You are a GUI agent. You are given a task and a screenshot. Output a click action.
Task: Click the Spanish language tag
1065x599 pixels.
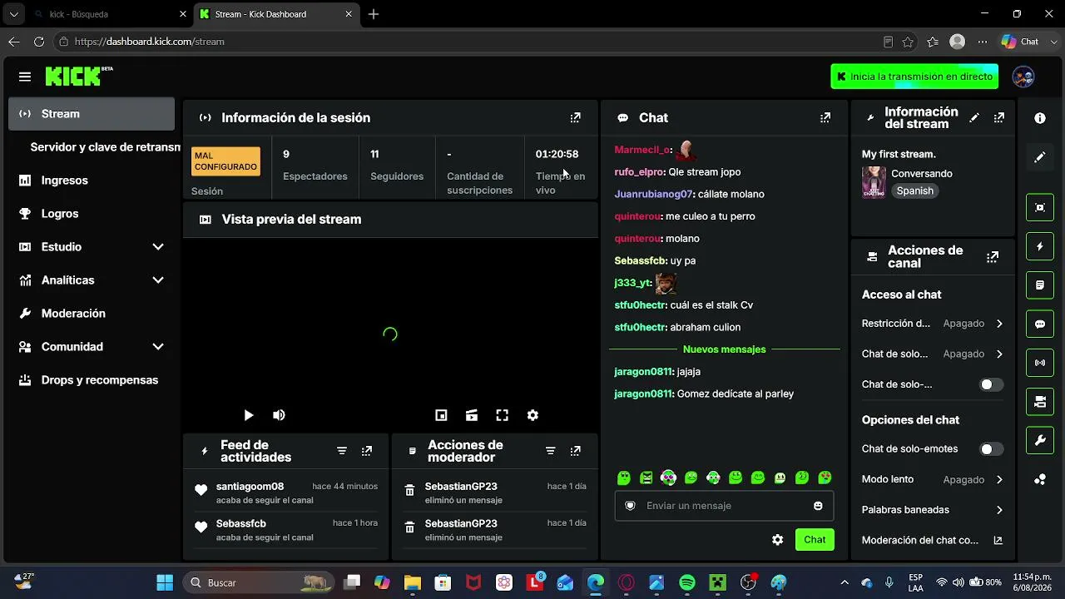(914, 191)
